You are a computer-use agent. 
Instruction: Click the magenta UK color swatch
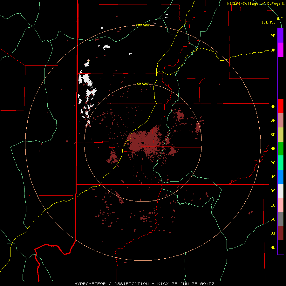coord(281,50)
